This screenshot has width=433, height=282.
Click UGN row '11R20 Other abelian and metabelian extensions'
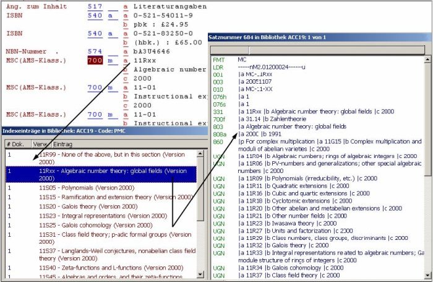(317, 208)
